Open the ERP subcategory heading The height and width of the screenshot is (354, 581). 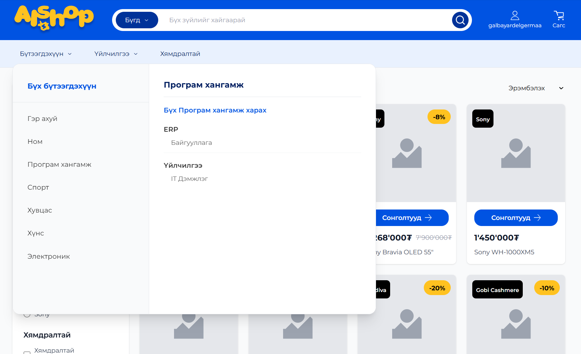171,129
